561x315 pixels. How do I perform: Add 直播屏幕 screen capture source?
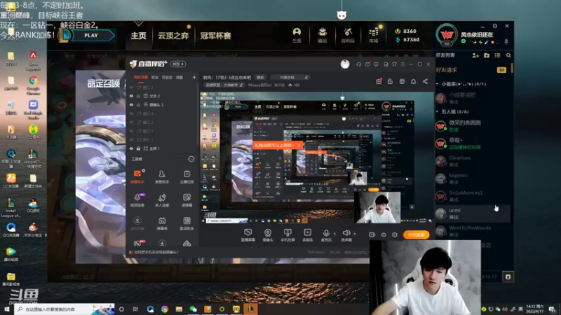coord(248,235)
